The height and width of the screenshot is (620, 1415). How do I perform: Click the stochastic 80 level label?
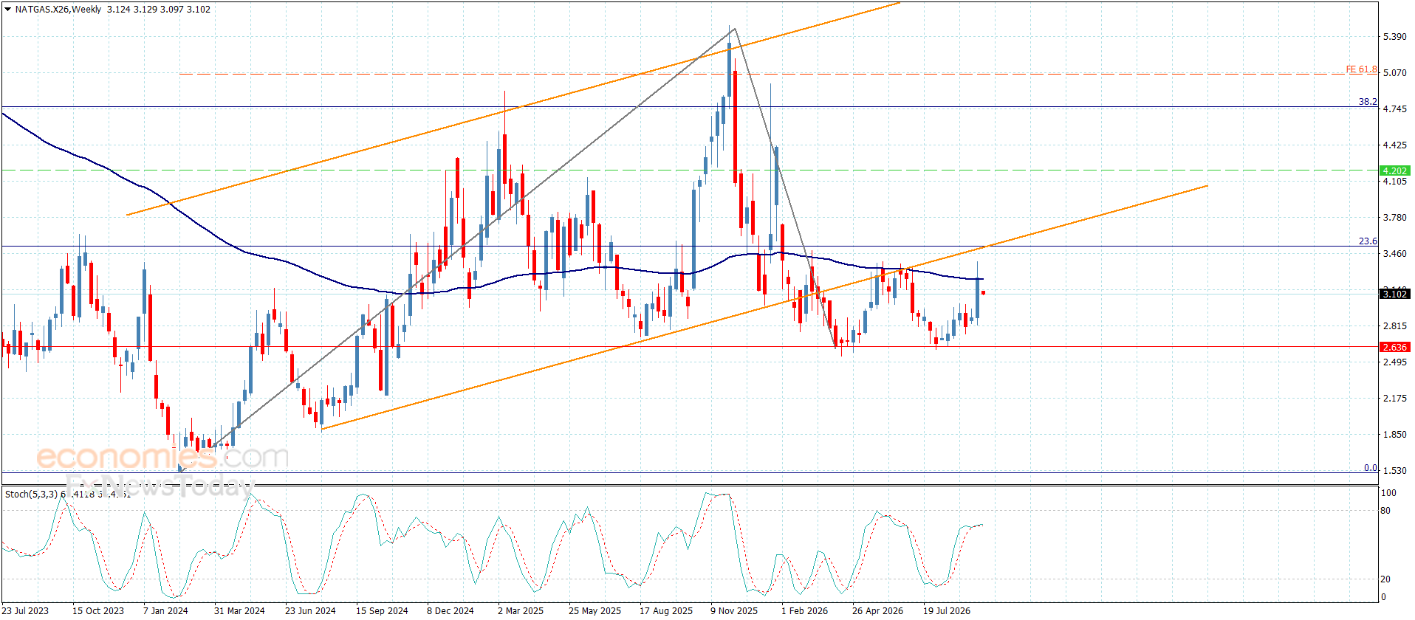pos(1385,511)
